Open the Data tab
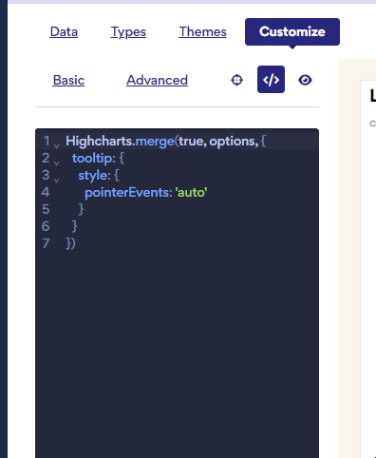This screenshot has width=376, height=458. pos(64,31)
